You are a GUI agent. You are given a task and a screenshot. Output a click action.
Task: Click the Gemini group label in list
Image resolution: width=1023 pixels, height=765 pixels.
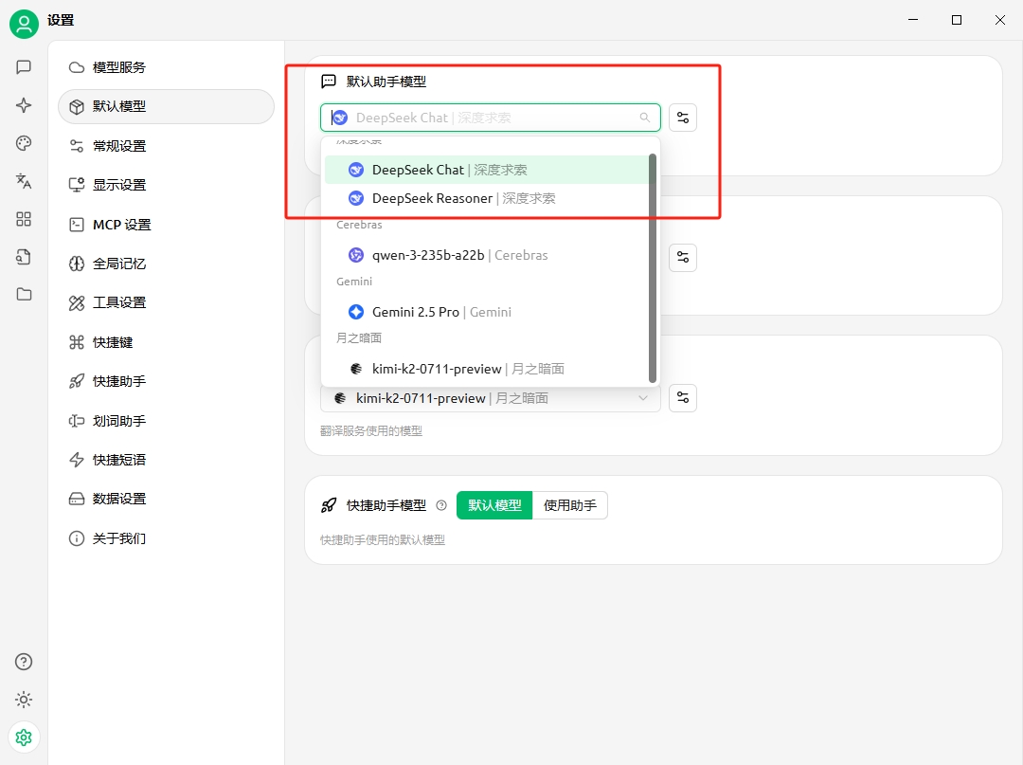click(x=354, y=282)
